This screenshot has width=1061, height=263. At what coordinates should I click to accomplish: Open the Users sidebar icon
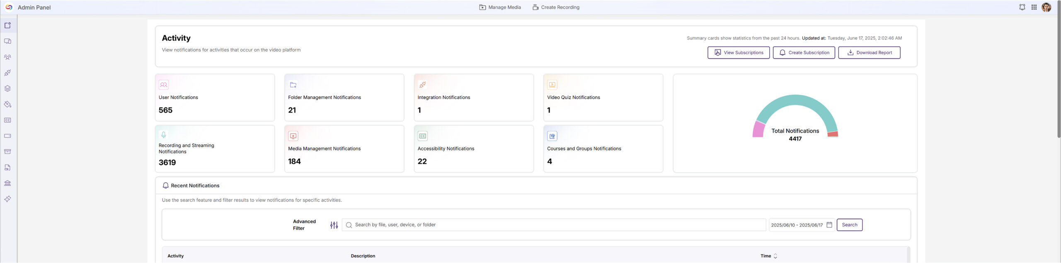(7, 57)
